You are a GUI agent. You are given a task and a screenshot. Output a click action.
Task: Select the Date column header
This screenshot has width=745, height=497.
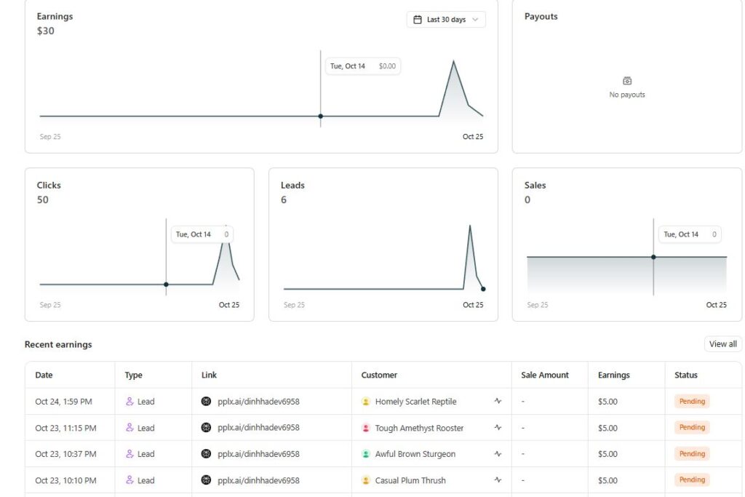[44, 375]
